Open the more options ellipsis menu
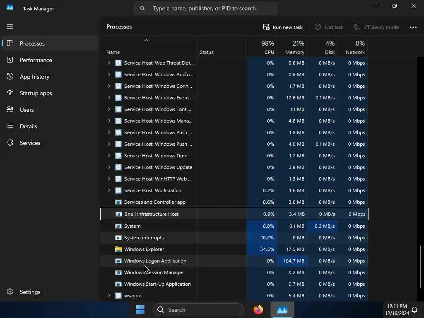Screen dimensions: 424x318 413,27
